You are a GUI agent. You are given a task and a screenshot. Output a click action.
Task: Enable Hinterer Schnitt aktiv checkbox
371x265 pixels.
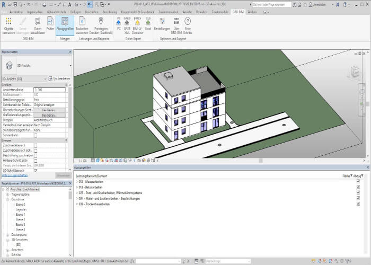(36, 161)
